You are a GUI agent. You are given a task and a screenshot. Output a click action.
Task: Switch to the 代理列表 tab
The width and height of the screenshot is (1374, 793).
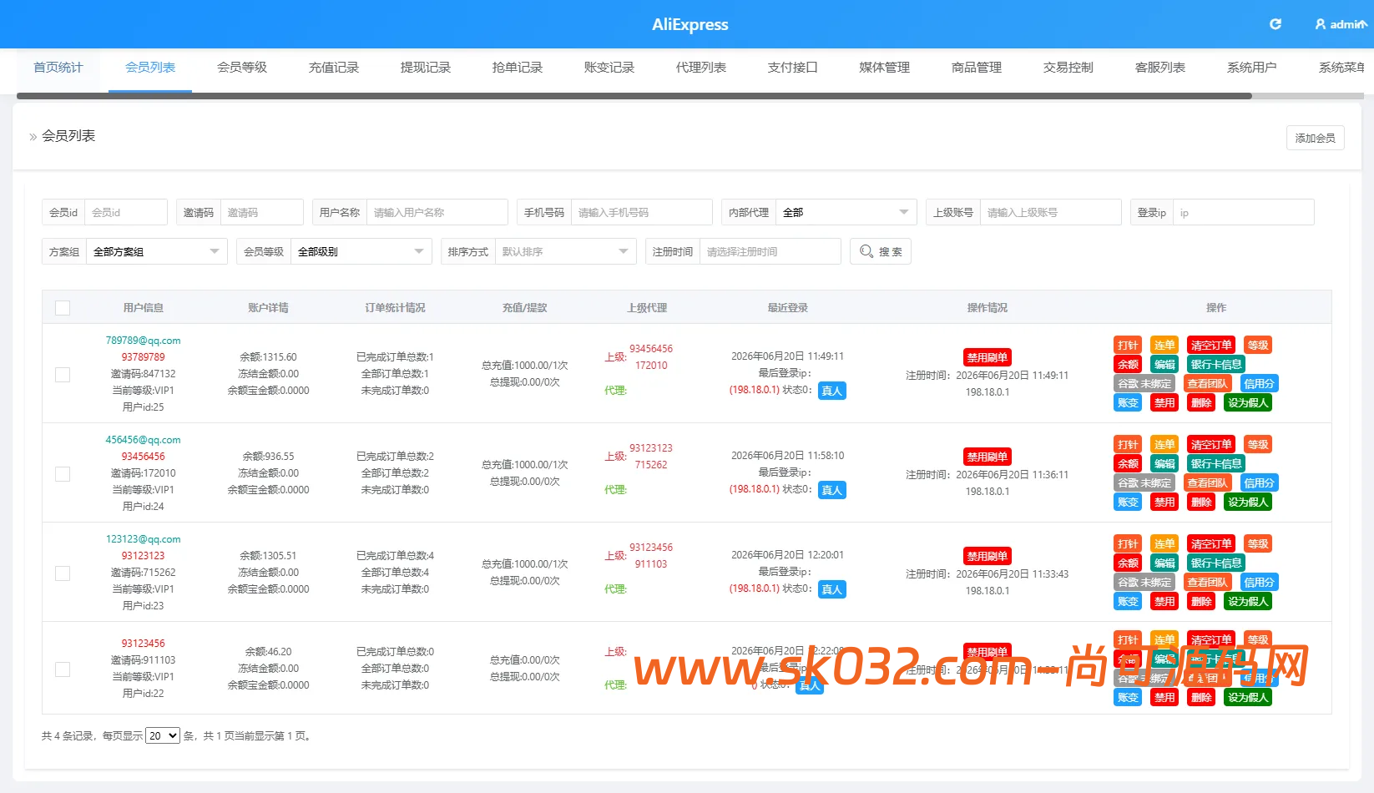coord(701,68)
